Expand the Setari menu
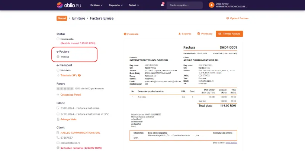 tap(134, 5)
